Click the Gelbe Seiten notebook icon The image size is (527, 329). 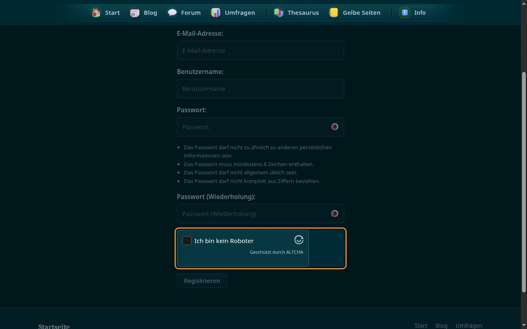coord(334,13)
